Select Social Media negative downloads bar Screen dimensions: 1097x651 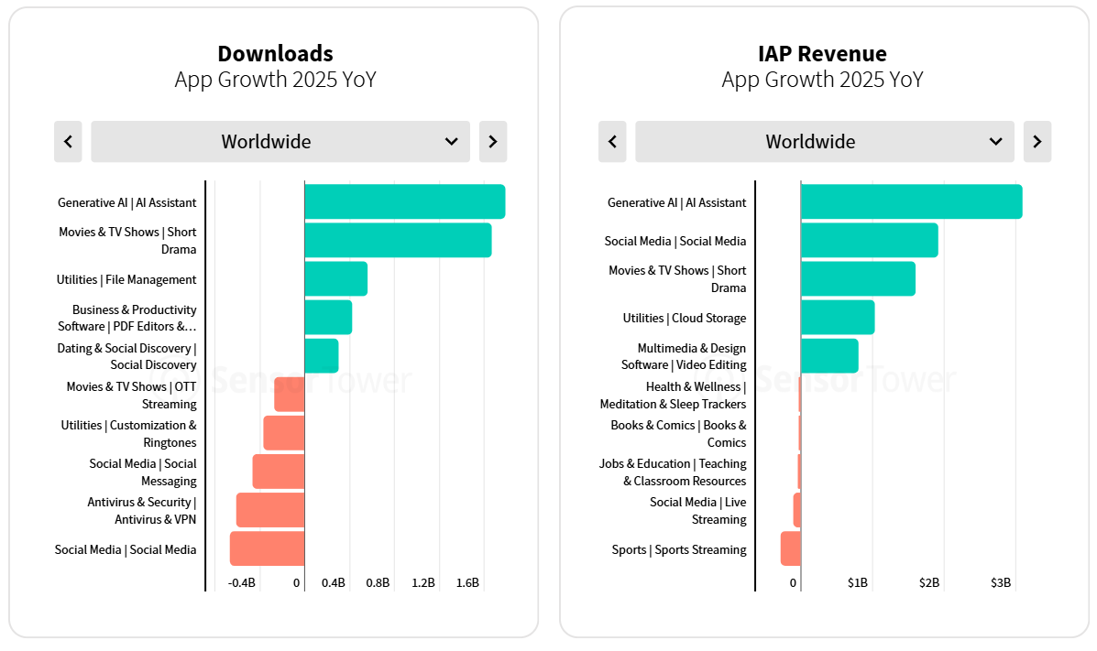point(267,548)
